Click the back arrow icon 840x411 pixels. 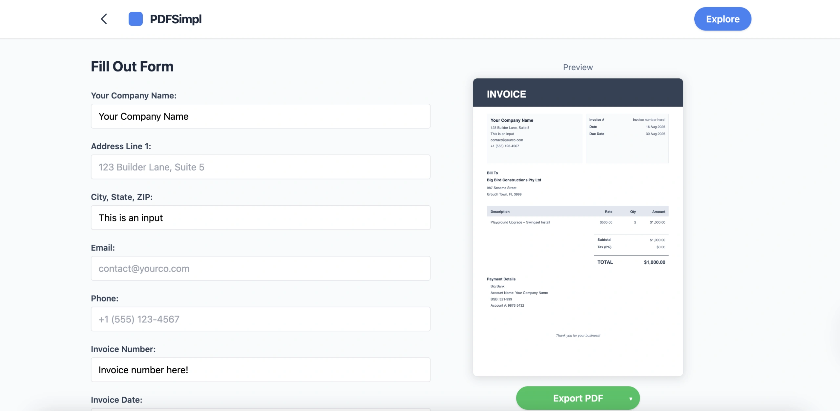pyautogui.click(x=104, y=19)
